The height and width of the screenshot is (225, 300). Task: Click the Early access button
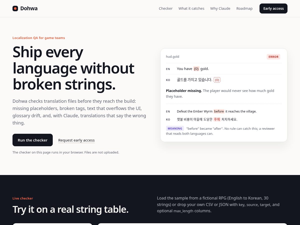point(273,8)
